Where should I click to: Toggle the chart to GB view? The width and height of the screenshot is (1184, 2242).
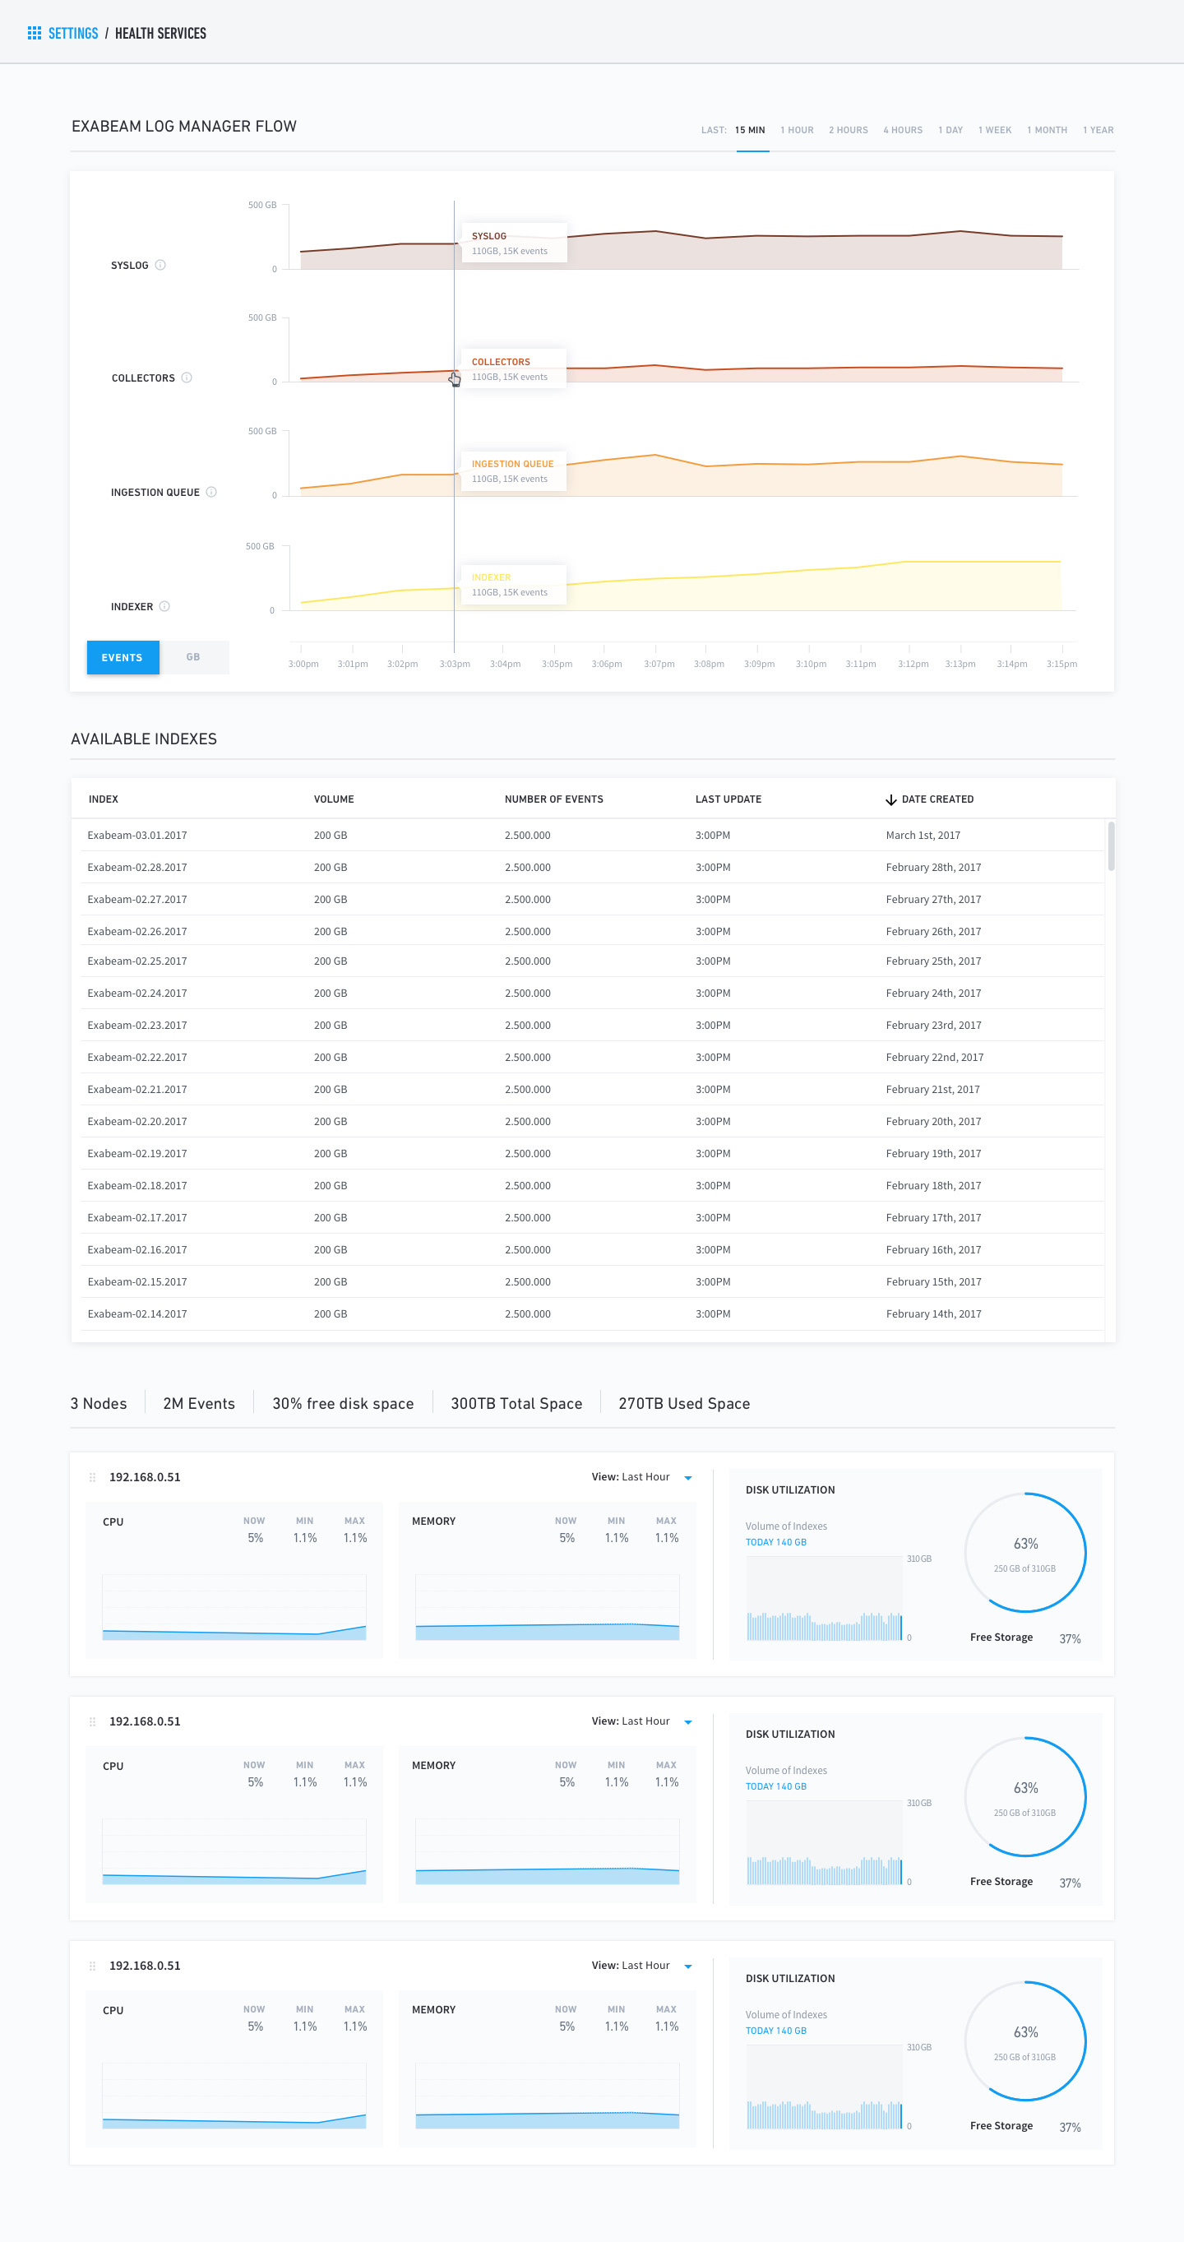(193, 657)
